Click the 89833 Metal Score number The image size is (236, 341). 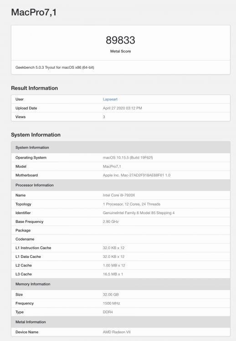(121, 40)
